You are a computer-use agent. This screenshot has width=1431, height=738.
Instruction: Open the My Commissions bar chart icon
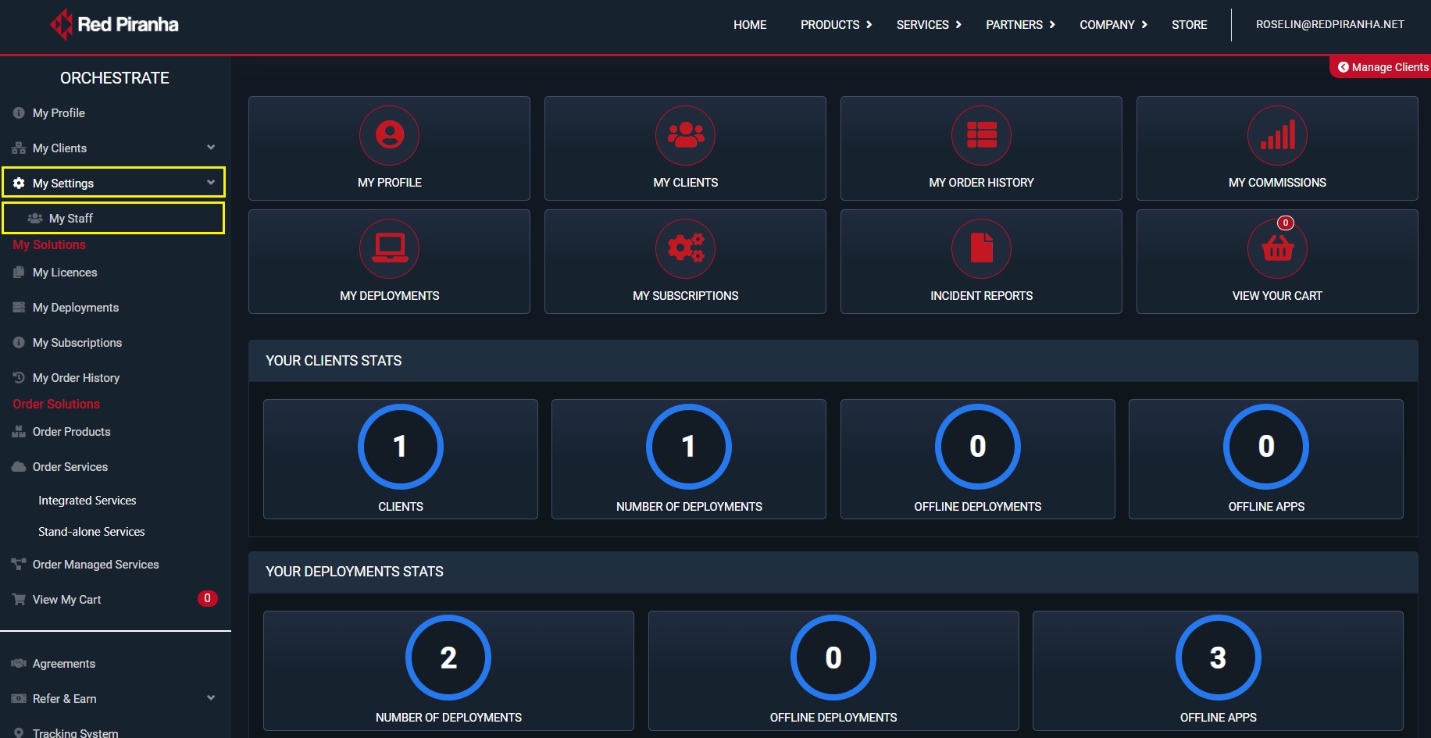pos(1277,135)
